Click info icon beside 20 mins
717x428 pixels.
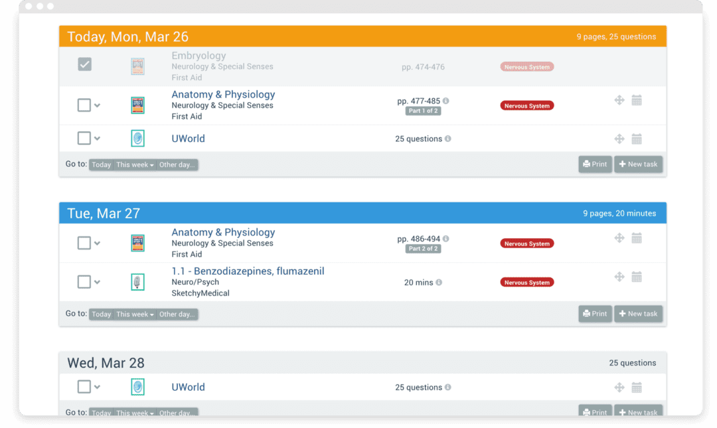pyautogui.click(x=439, y=282)
